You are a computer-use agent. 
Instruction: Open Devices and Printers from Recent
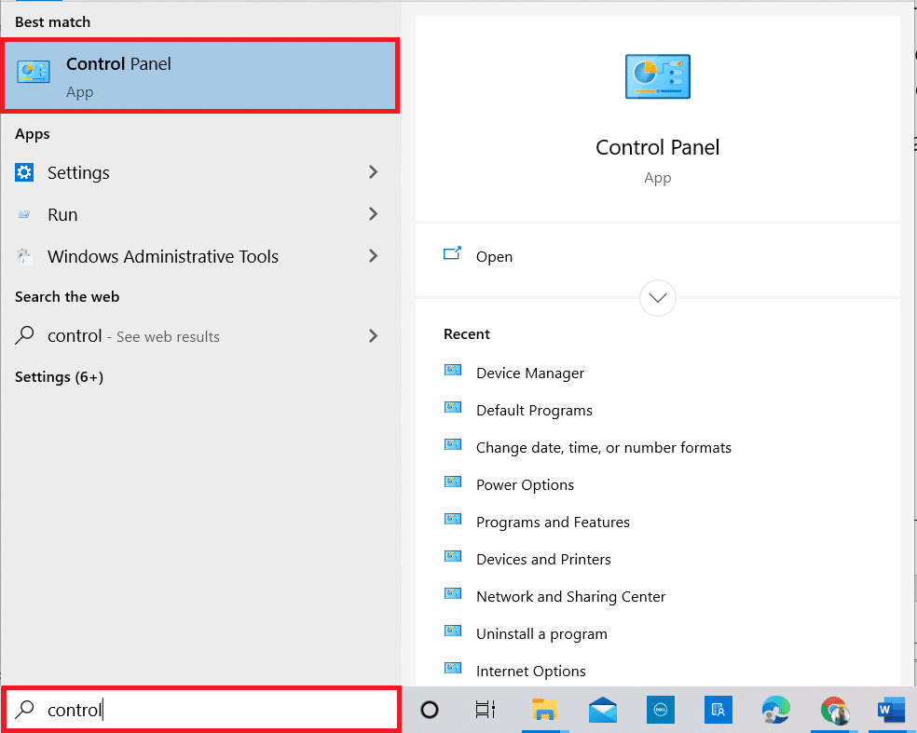point(543,560)
